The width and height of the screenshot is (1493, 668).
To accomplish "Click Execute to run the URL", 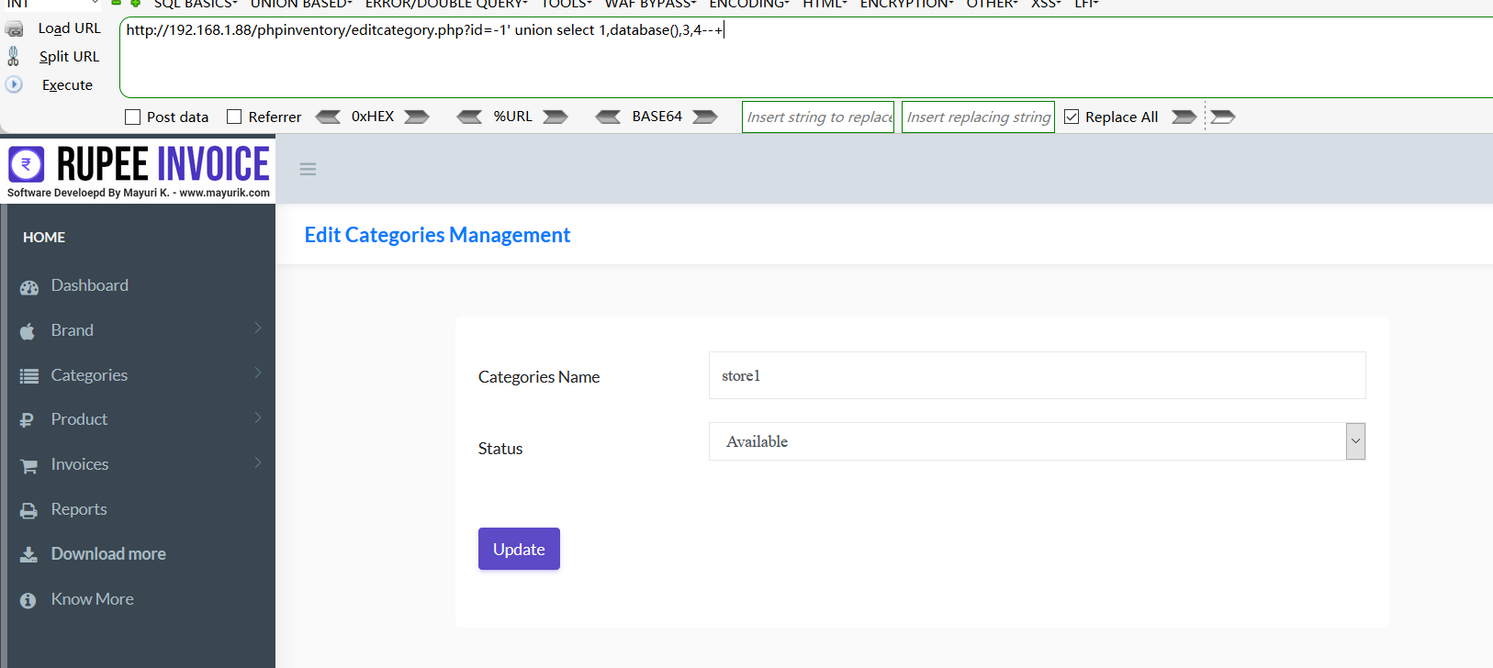I will click(67, 85).
